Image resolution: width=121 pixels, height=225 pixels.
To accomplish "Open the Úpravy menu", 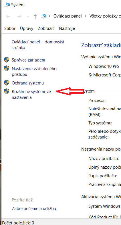I will click(x=27, y=28).
